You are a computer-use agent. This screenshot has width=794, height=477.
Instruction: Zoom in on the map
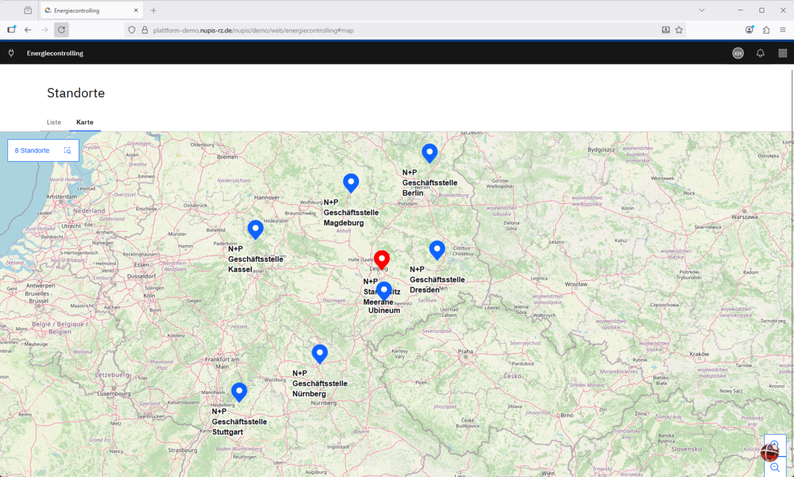[x=775, y=445]
